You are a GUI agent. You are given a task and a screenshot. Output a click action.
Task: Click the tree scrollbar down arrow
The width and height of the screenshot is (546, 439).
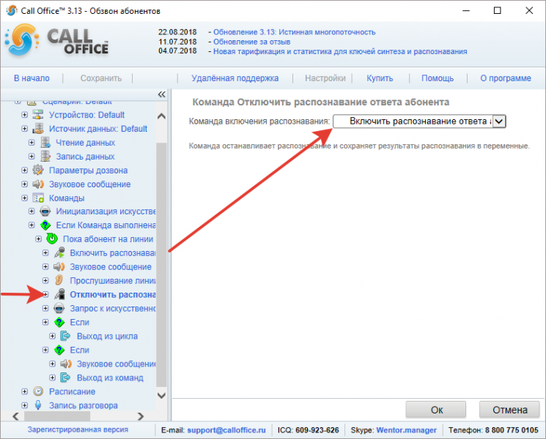coord(161,395)
